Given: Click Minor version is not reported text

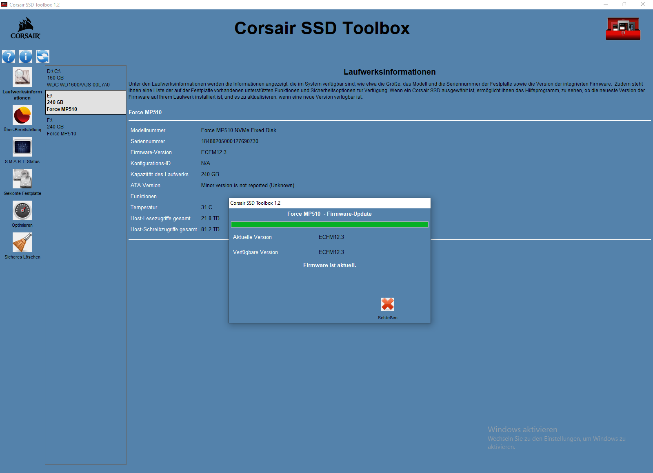Looking at the screenshot, I should 248,186.
